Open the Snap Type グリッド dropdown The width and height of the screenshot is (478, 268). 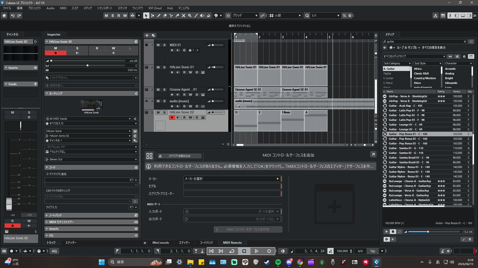(x=244, y=15)
